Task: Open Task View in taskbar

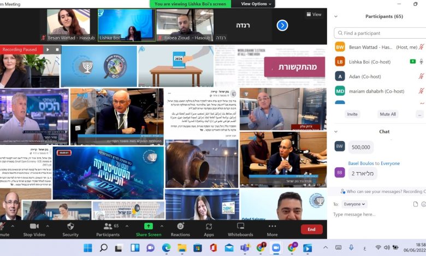Action: [119, 248]
